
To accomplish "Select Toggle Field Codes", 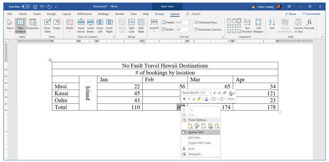I will [x=201, y=143].
